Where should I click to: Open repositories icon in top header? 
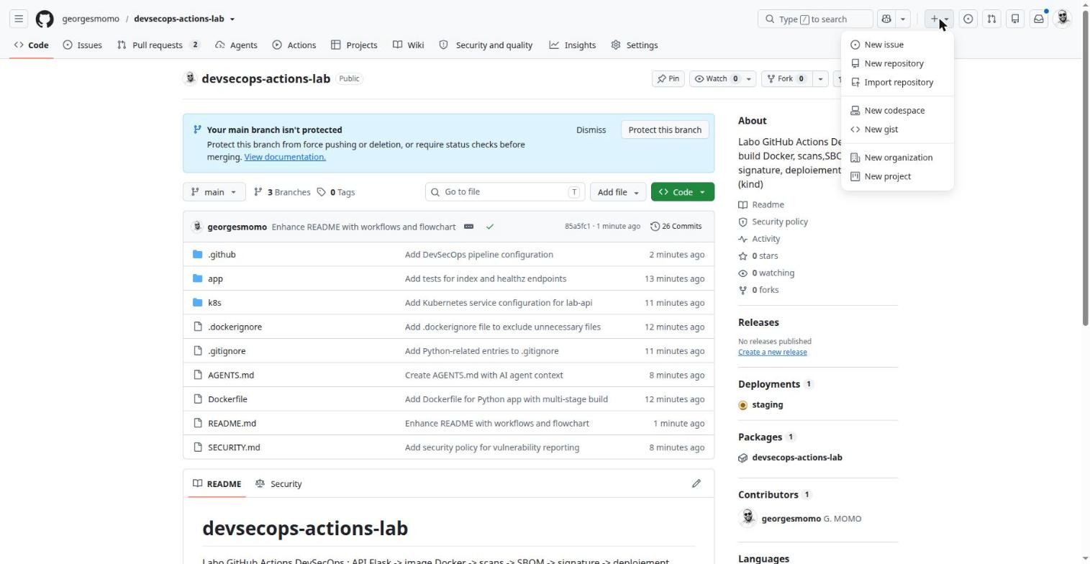[x=1015, y=19]
